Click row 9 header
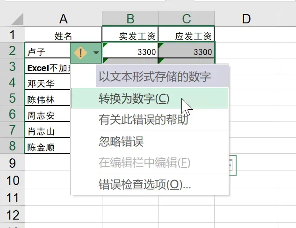 [x=12, y=163]
